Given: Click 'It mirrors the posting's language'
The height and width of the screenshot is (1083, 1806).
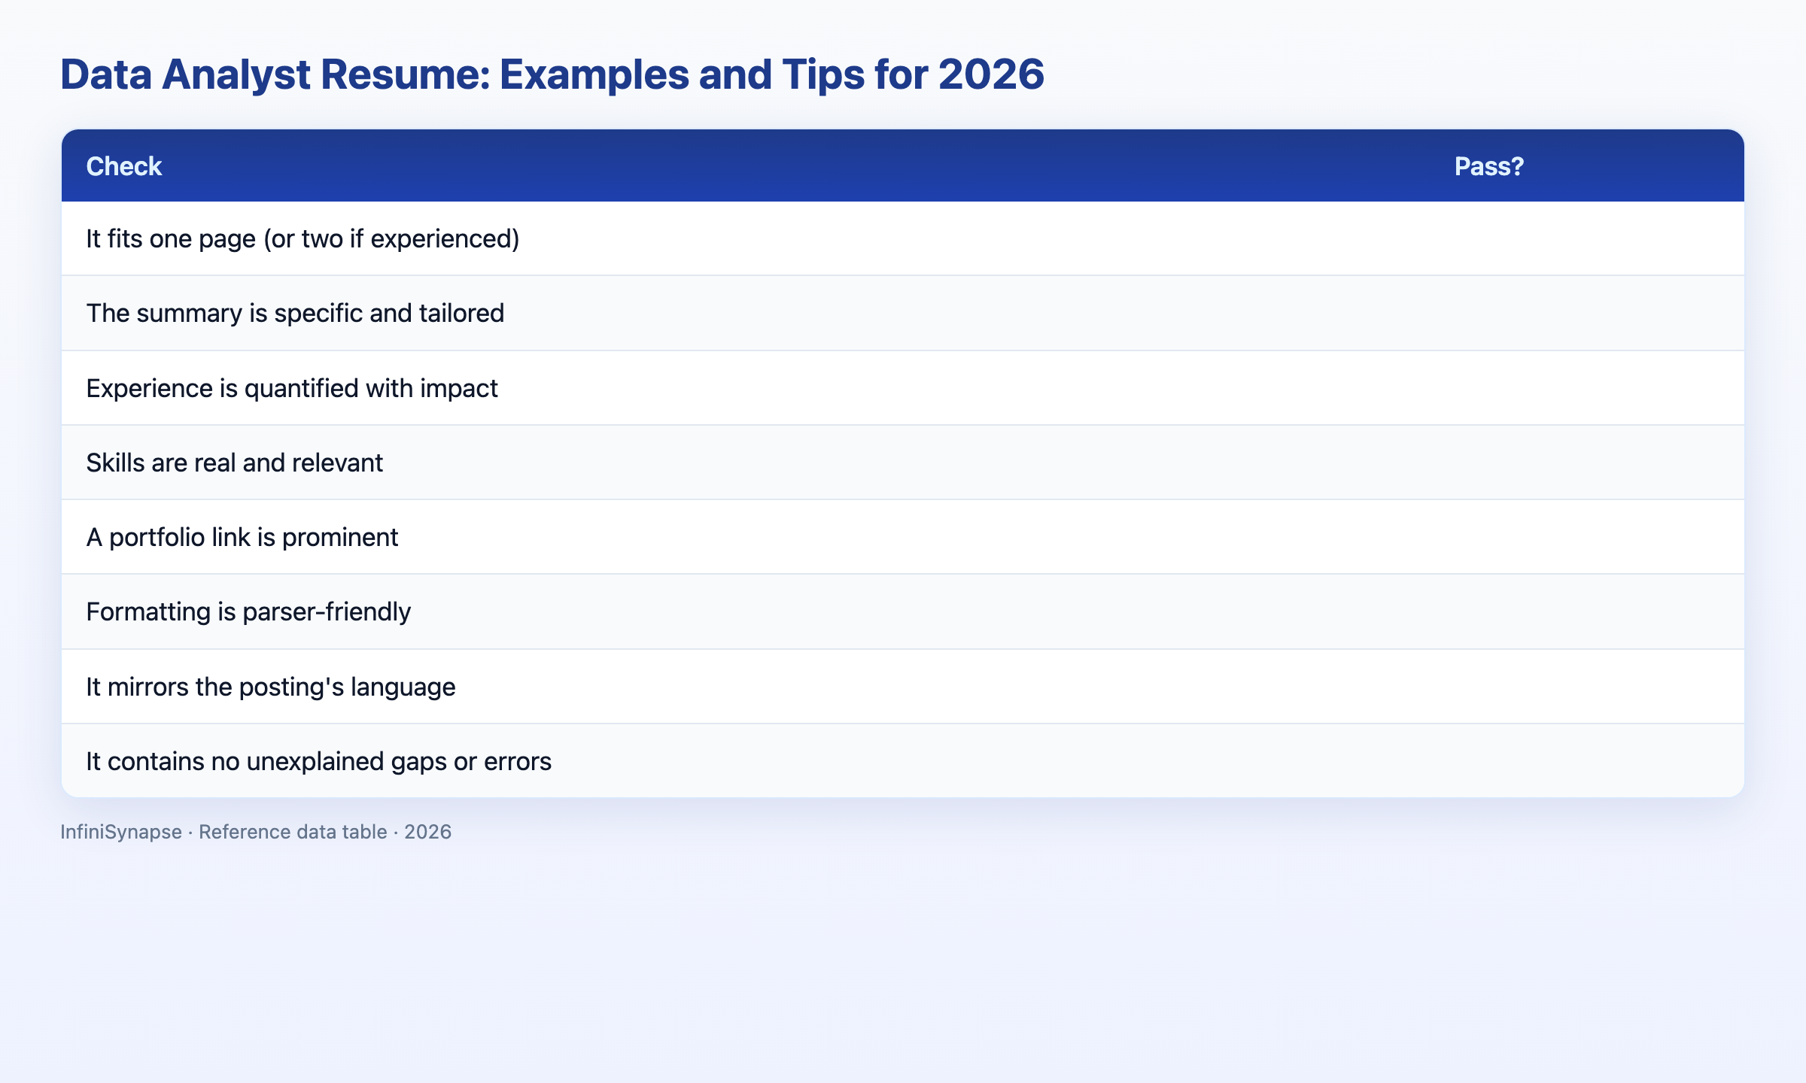Looking at the screenshot, I should pyautogui.click(x=903, y=687).
